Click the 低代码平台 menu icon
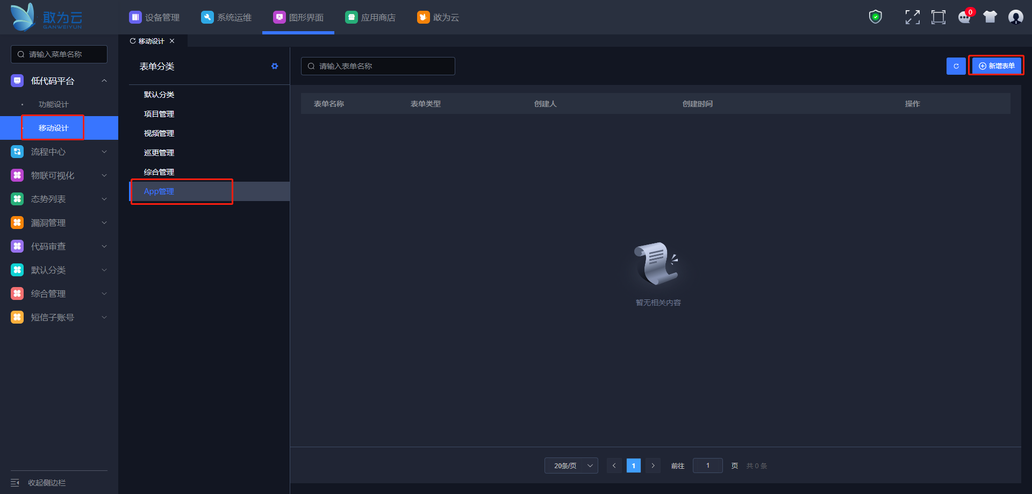 [x=17, y=81]
